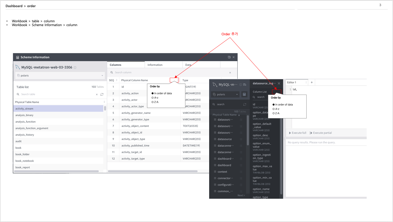Toggle sort on Physical Table Name in Scheme Information
Image resolution: width=393 pixels, height=222 pixels.
point(104,102)
